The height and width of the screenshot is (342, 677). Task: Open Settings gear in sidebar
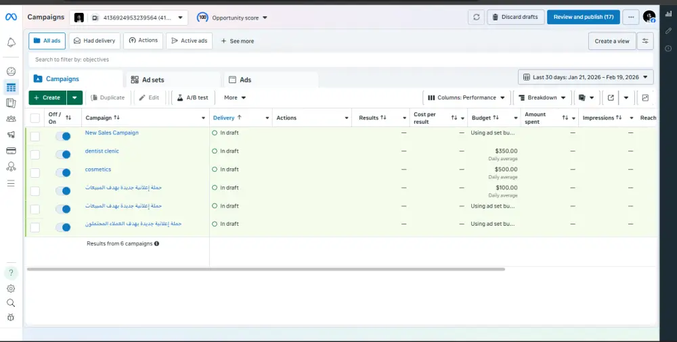point(12,289)
